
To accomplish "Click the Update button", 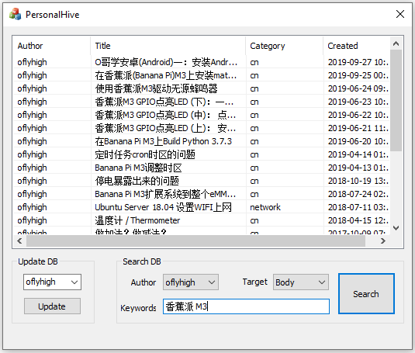I will click(x=52, y=306).
